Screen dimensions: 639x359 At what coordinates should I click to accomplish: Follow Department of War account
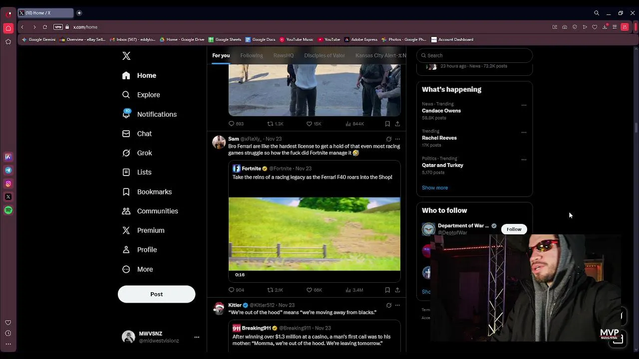pyautogui.click(x=514, y=229)
